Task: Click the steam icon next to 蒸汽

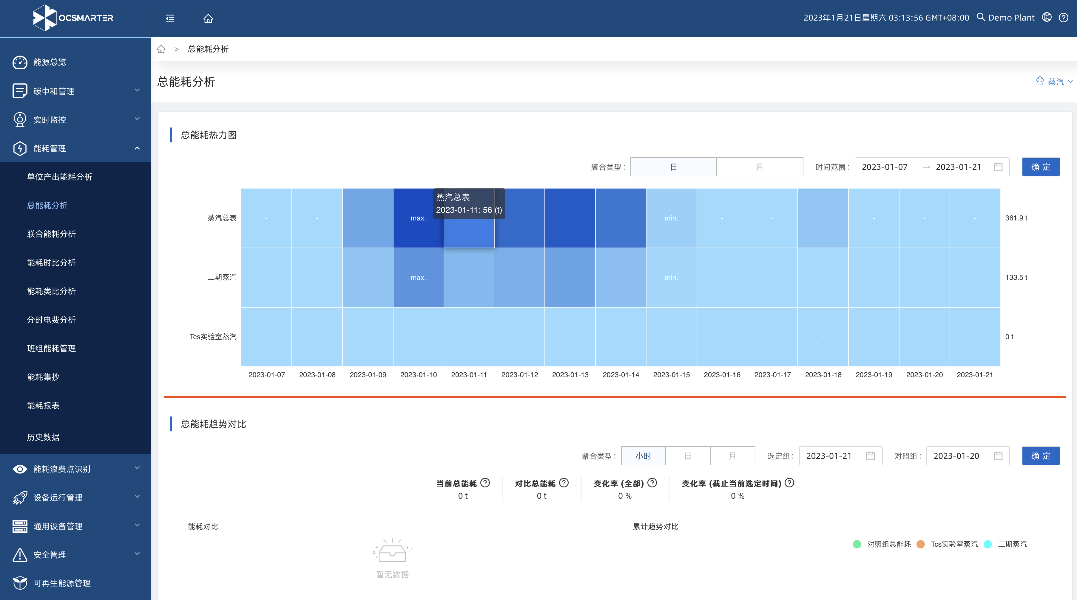Action: click(1040, 81)
